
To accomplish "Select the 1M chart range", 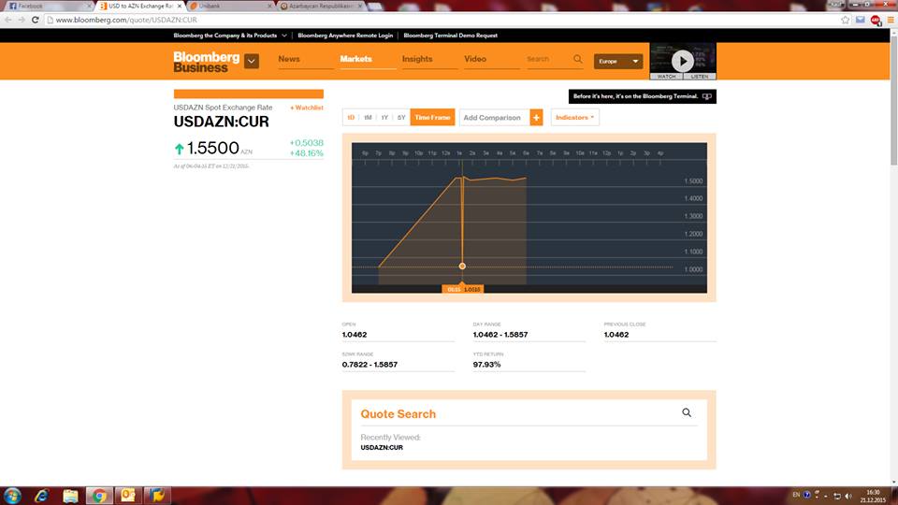I will click(x=368, y=118).
